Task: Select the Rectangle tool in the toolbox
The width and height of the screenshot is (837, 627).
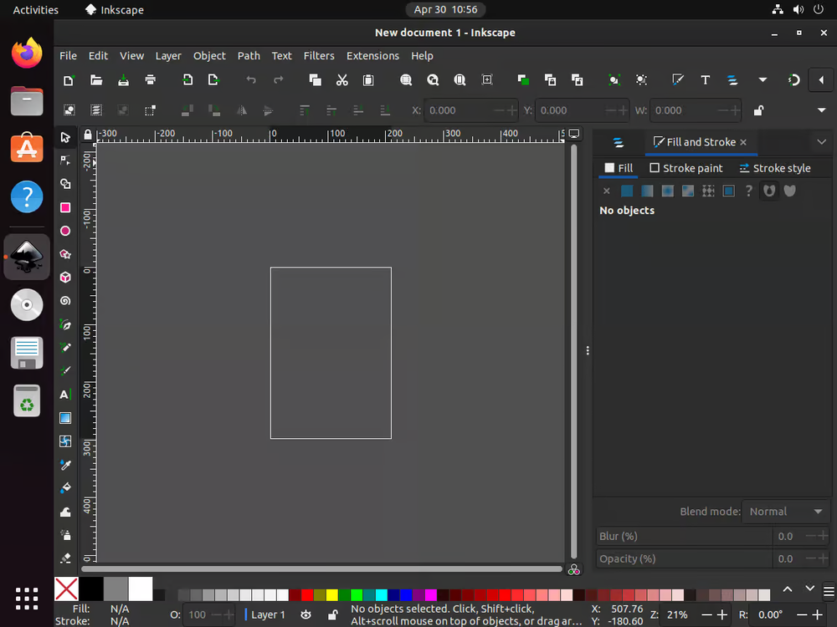Action: click(65, 207)
